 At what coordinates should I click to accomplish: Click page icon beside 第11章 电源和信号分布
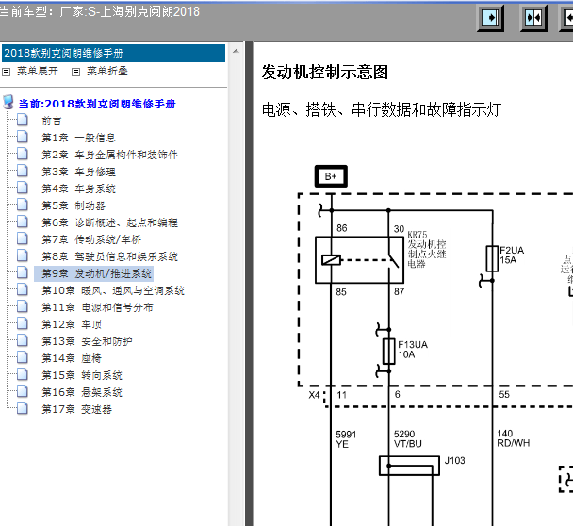click(x=23, y=306)
